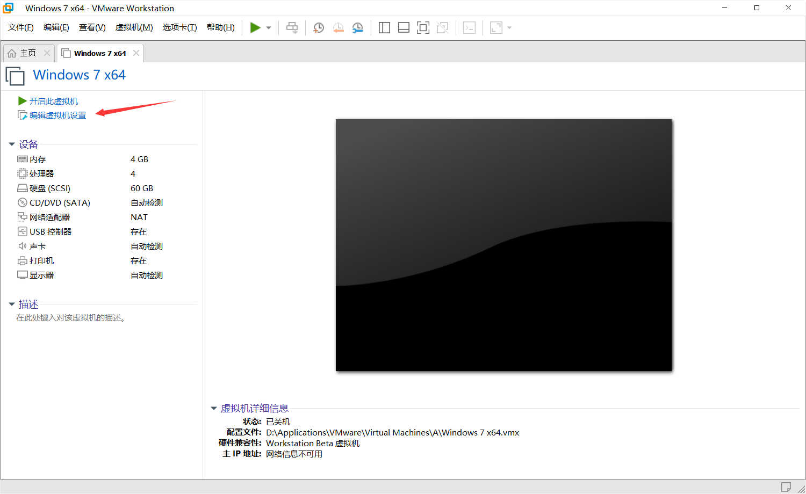This screenshot has height=494, width=806.
Task: Toggle the library sidebar view icon
Action: (384, 28)
